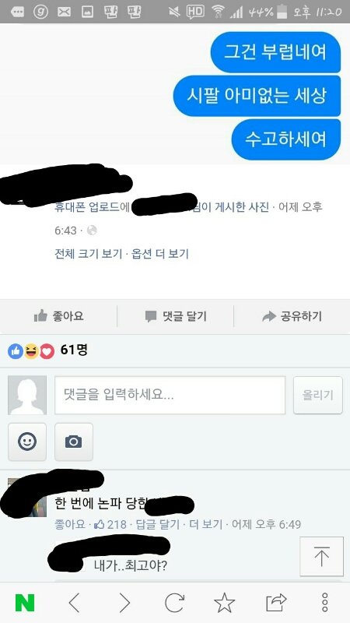Open the browser share icon
Viewport: 350px width, 623px height.
pyautogui.click(x=276, y=603)
